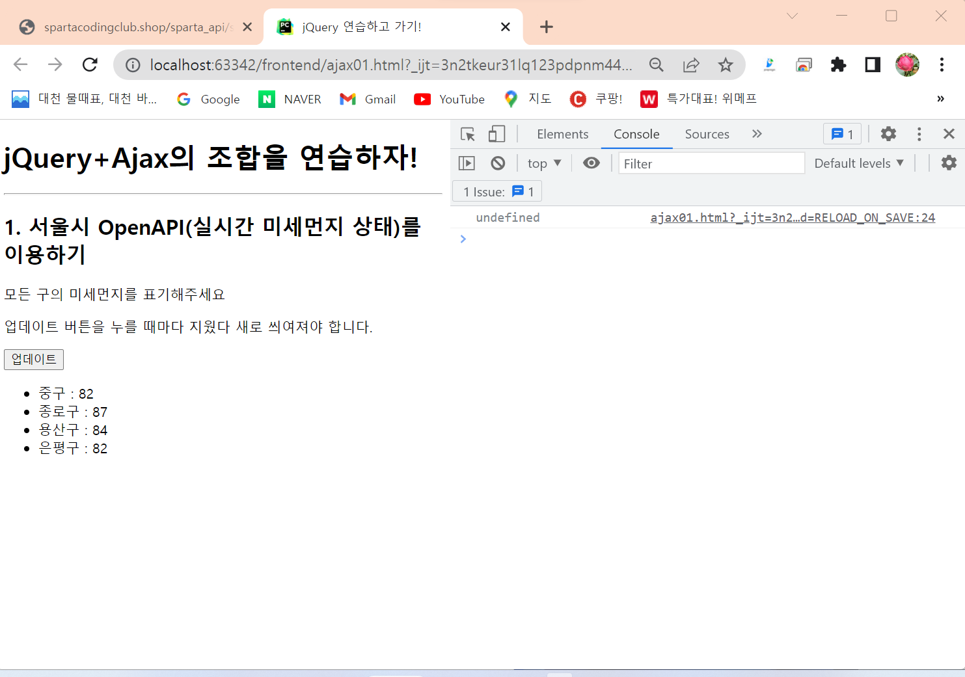
Task: Open 대천 물때표 bookmark
Action: click(x=85, y=99)
